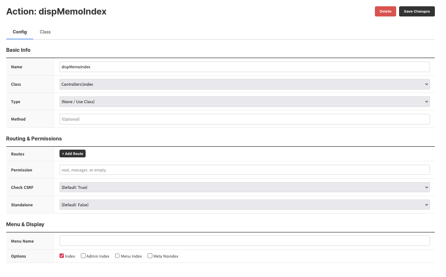
Task: Click the Type dropdown chevron arrow
Action: pos(426,102)
